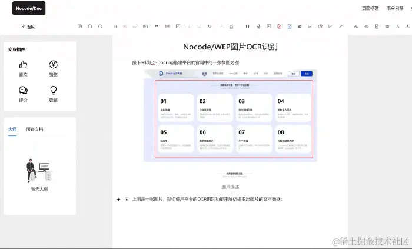Click the 赞赏 reward plugin
412x249 pixels.
(x=54, y=68)
